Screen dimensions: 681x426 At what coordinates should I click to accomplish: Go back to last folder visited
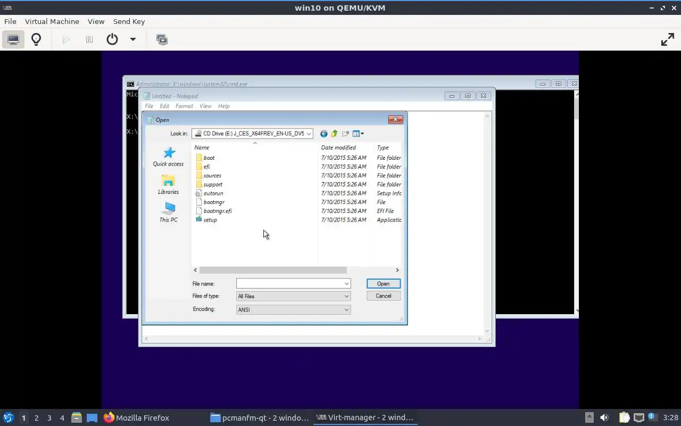point(323,134)
